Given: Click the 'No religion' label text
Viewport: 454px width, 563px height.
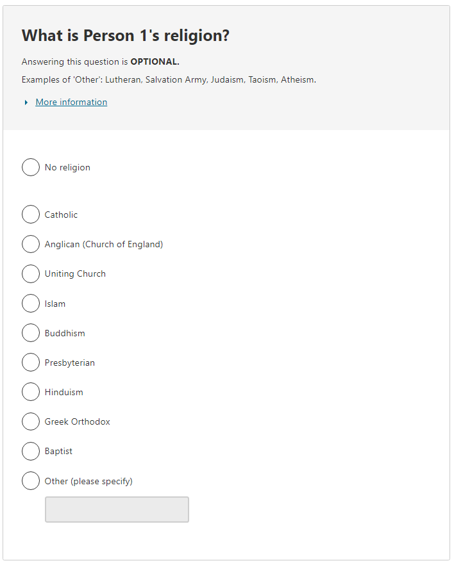Looking at the screenshot, I should (67, 167).
